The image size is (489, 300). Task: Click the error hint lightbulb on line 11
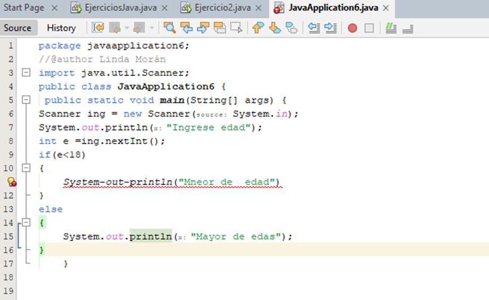click(12, 182)
